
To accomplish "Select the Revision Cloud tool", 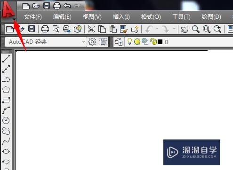I will [6, 131].
